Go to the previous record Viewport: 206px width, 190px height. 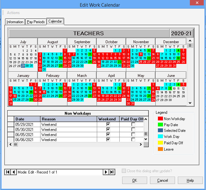point(14,172)
